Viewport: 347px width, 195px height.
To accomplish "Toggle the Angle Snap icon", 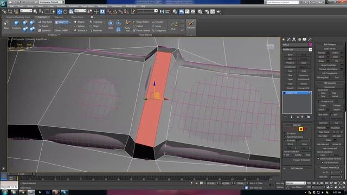I will click(x=115, y=11).
